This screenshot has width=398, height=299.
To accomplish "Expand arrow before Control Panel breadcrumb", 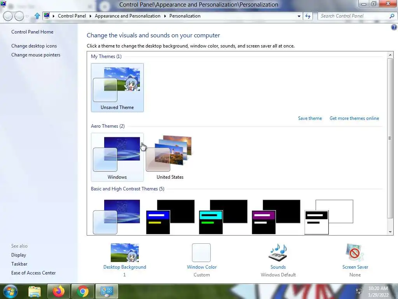I will pyautogui.click(x=54, y=16).
